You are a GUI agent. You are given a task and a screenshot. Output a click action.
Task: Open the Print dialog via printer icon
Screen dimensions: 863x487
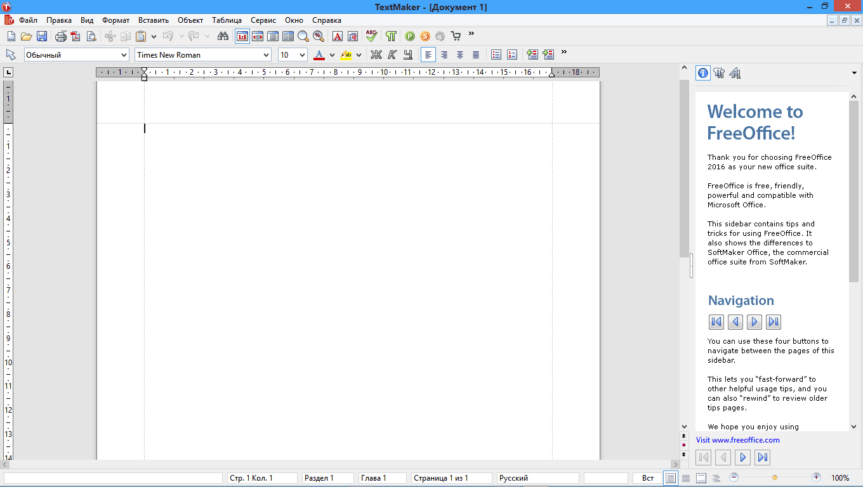[60, 36]
